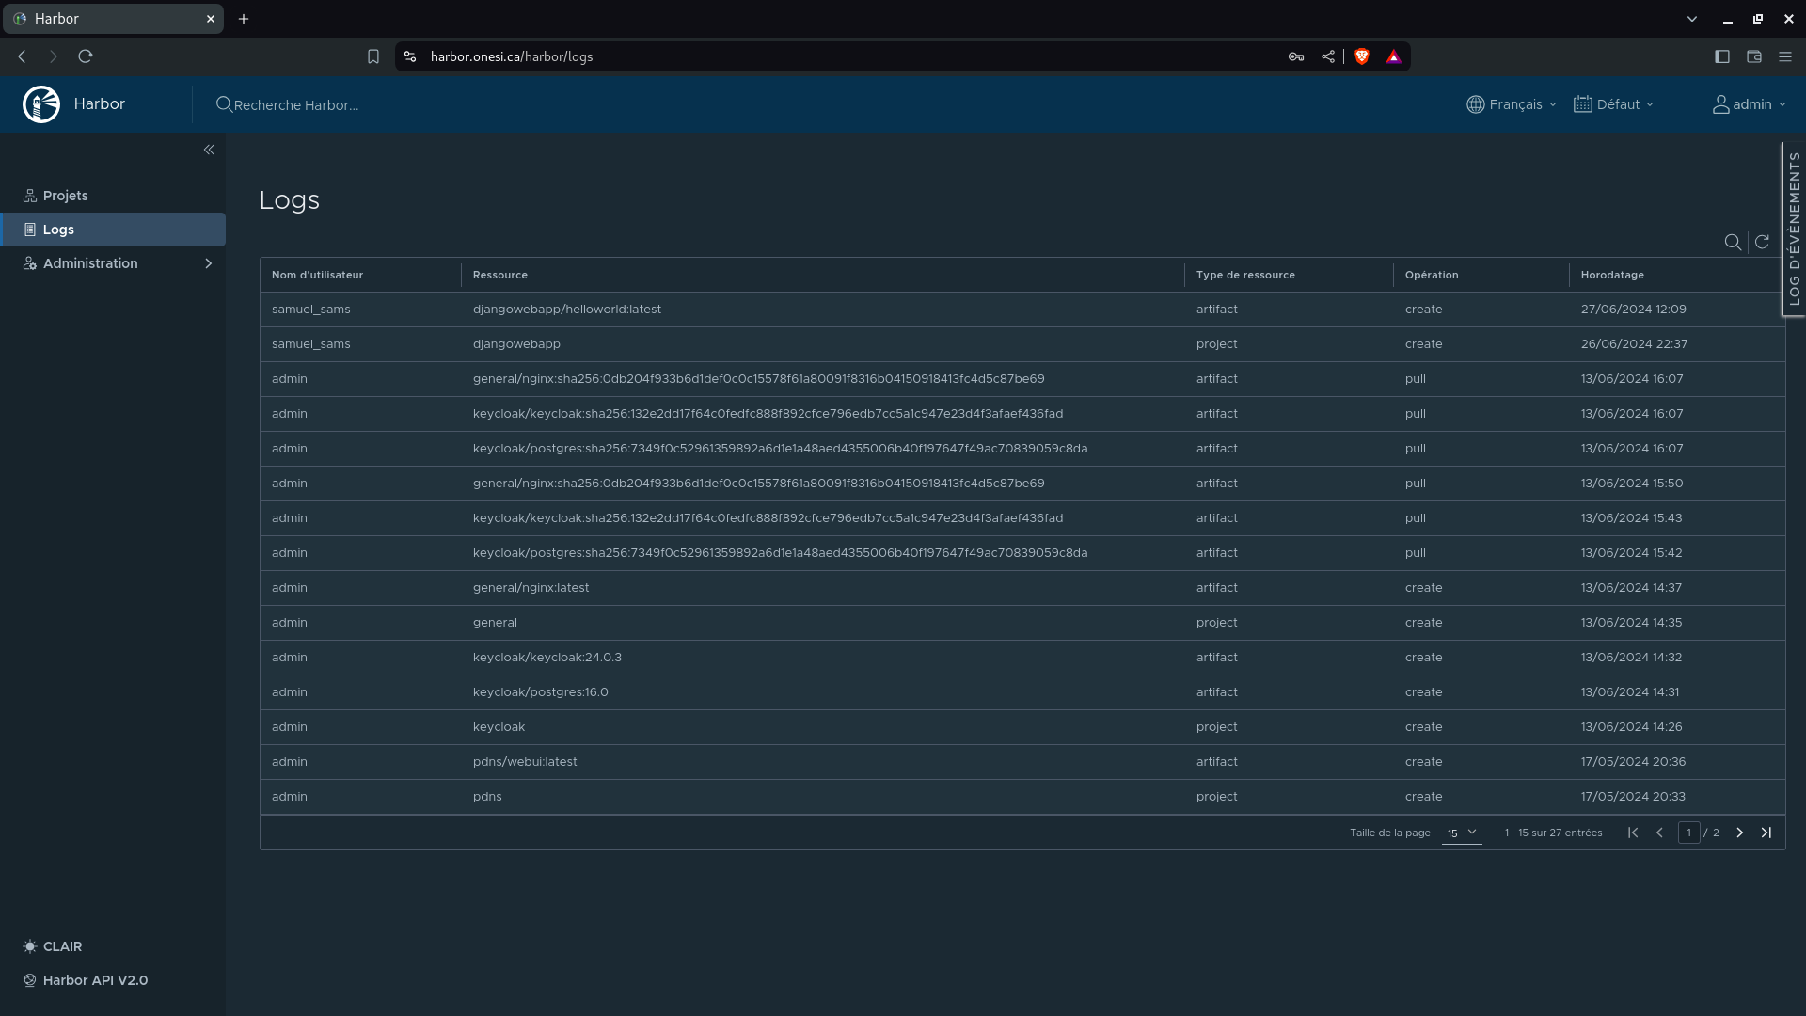The width and height of the screenshot is (1806, 1016).
Task: Click the Projets sidebar icon
Action: (x=30, y=195)
